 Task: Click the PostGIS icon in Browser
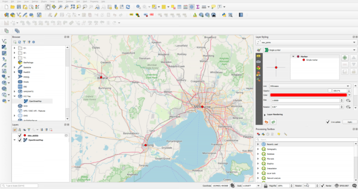pyautogui.click(x=20, y=72)
